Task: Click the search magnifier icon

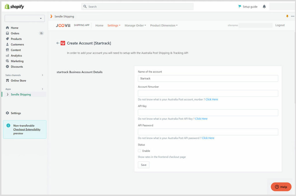Action: click(x=85, y=6)
